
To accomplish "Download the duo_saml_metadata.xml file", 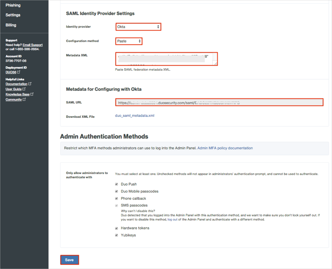I will [x=135, y=116].
